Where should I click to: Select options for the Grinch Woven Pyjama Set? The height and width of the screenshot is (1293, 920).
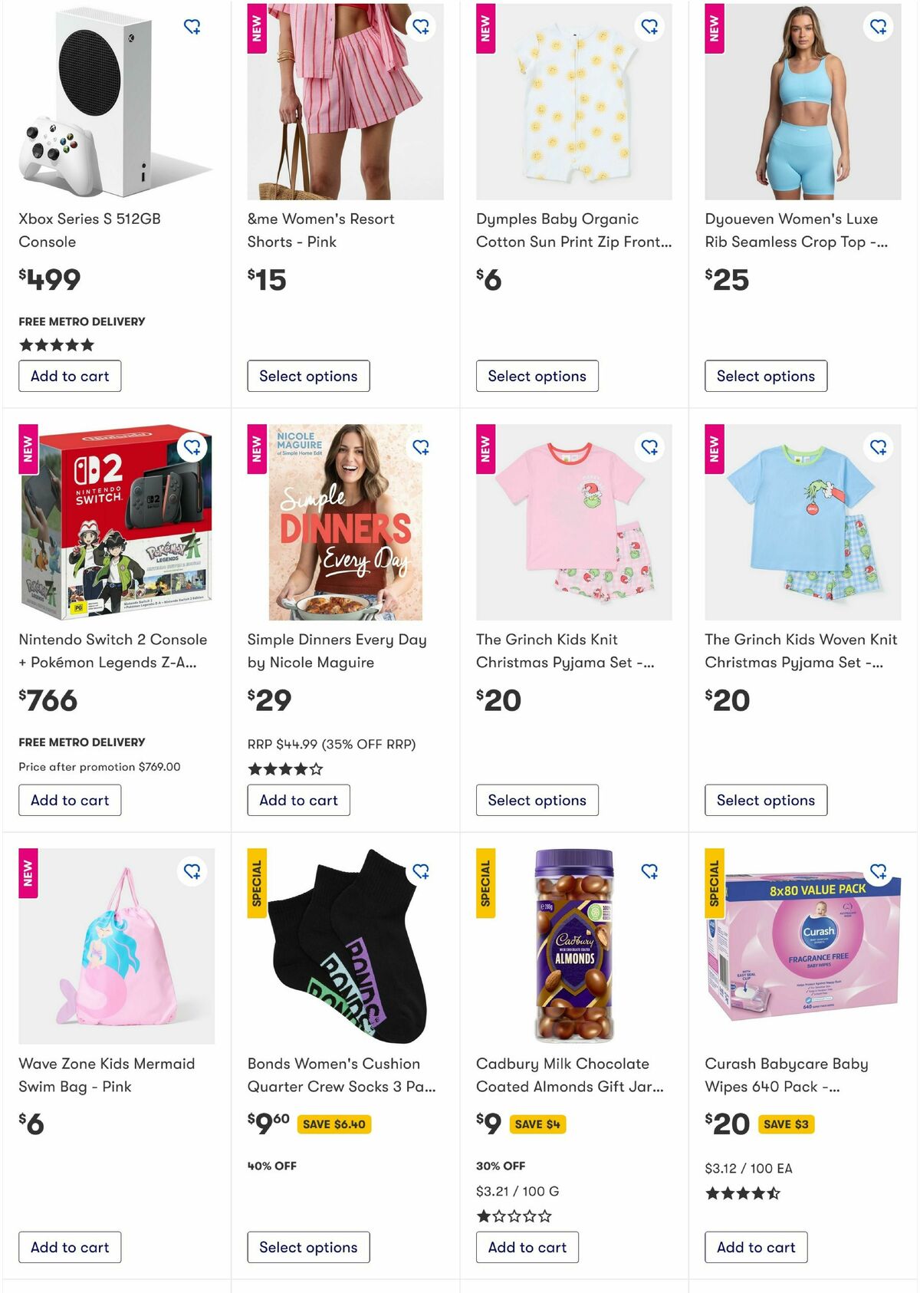[766, 800]
